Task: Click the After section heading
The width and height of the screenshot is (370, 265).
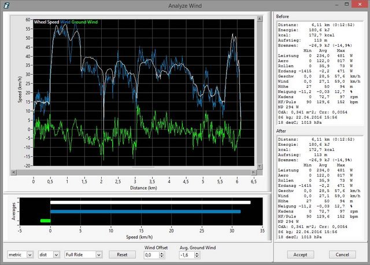Action: 281,131
